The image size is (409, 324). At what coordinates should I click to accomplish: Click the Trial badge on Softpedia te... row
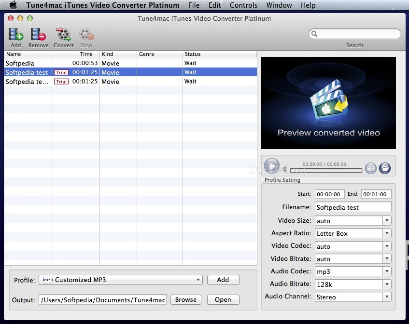tap(61, 81)
